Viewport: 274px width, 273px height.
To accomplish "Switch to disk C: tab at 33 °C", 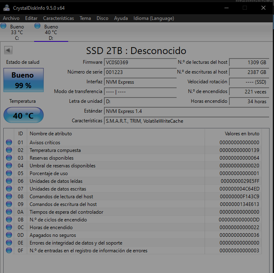I will [17, 32].
